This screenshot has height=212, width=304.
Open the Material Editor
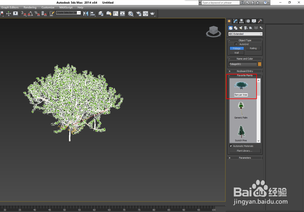tap(131, 13)
